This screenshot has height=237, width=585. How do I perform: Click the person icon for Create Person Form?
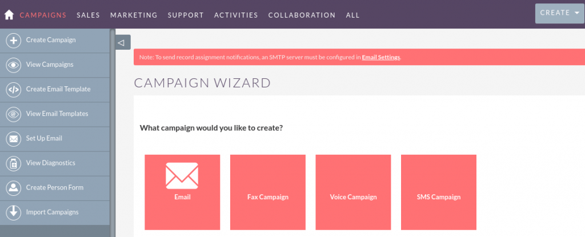[14, 188]
